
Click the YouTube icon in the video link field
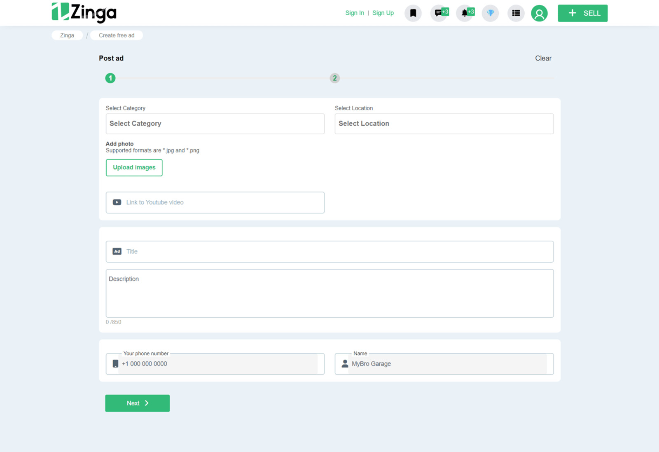(x=117, y=202)
